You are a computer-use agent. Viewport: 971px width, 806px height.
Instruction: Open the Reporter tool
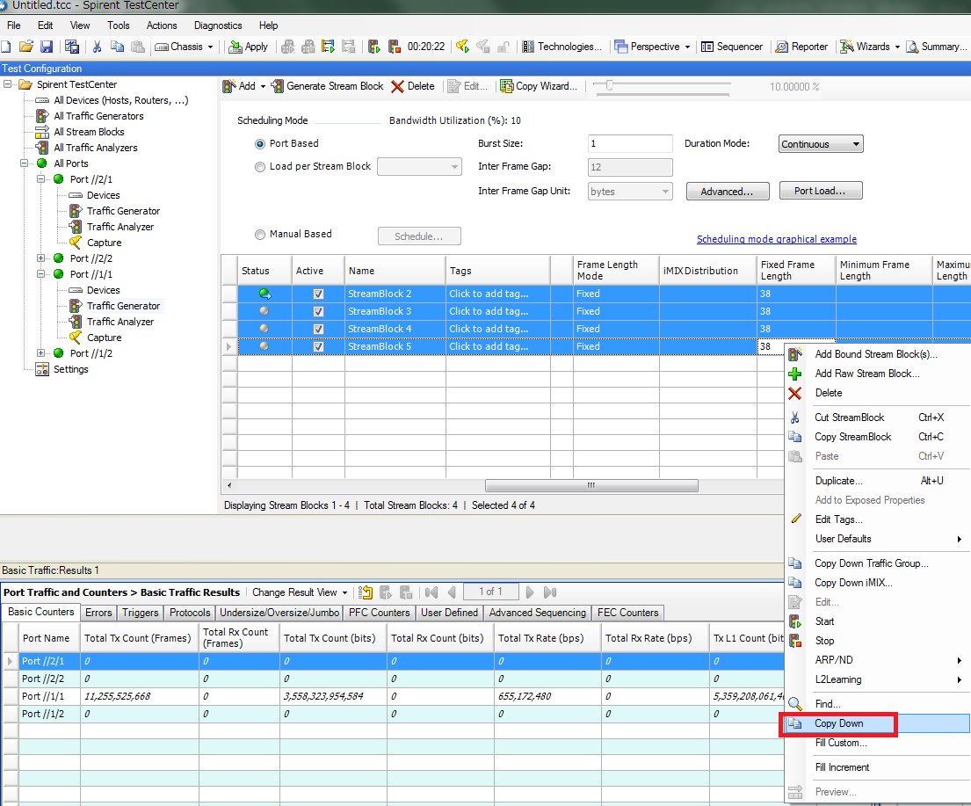(802, 47)
